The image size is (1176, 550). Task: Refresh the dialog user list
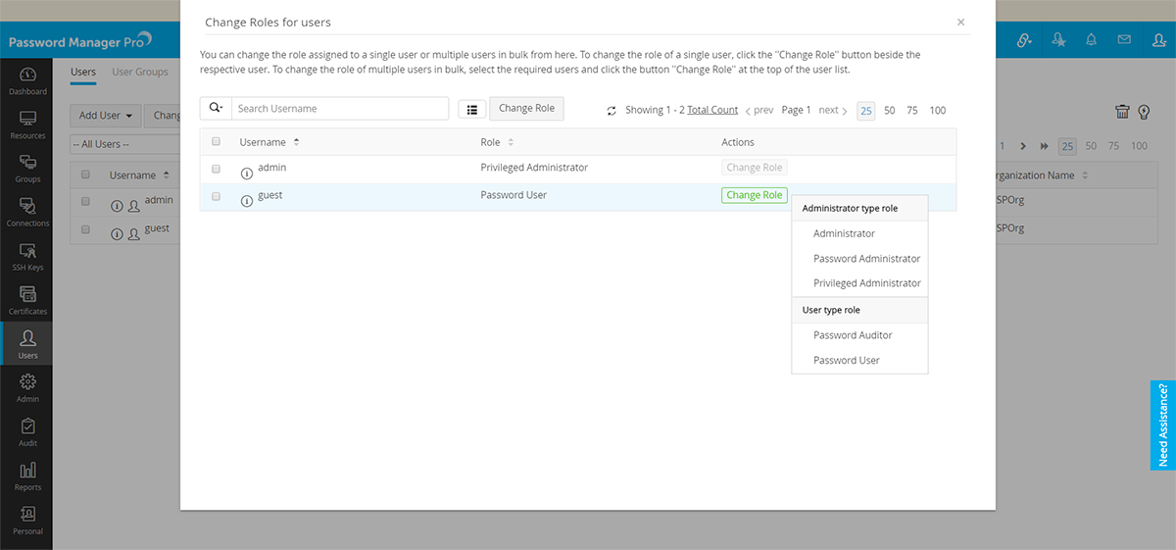pyautogui.click(x=612, y=110)
